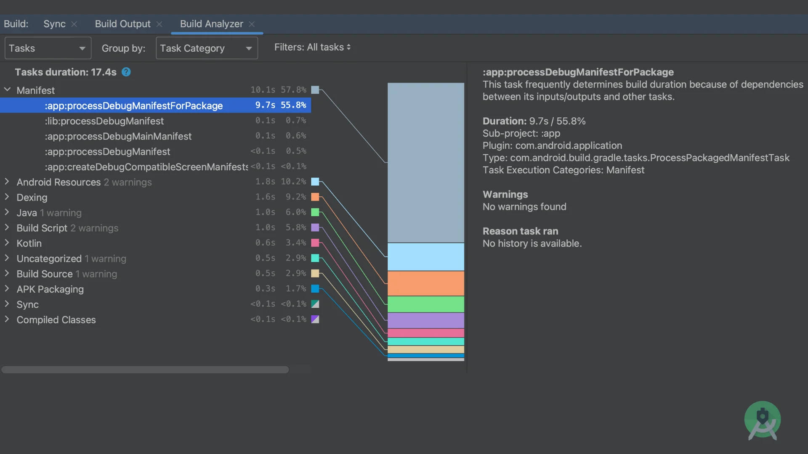Click the Dexing orange color swatch

pyautogui.click(x=315, y=197)
